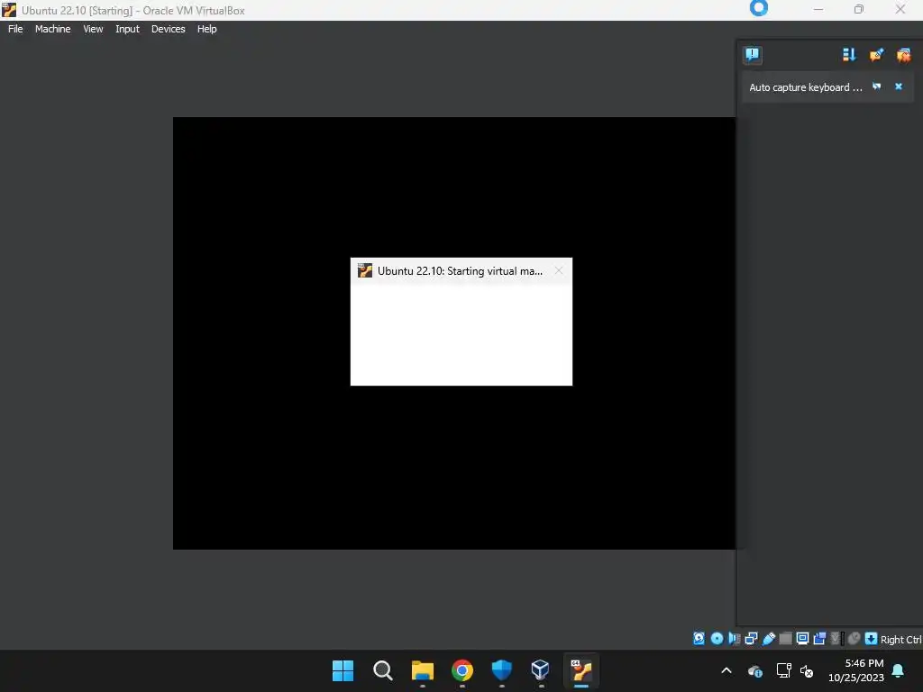Click the optical disk indicator
Viewport: 923px width, 692px height.
717,639
